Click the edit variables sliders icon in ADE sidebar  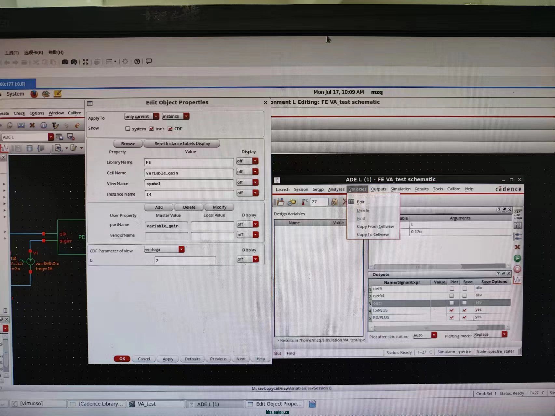click(518, 225)
